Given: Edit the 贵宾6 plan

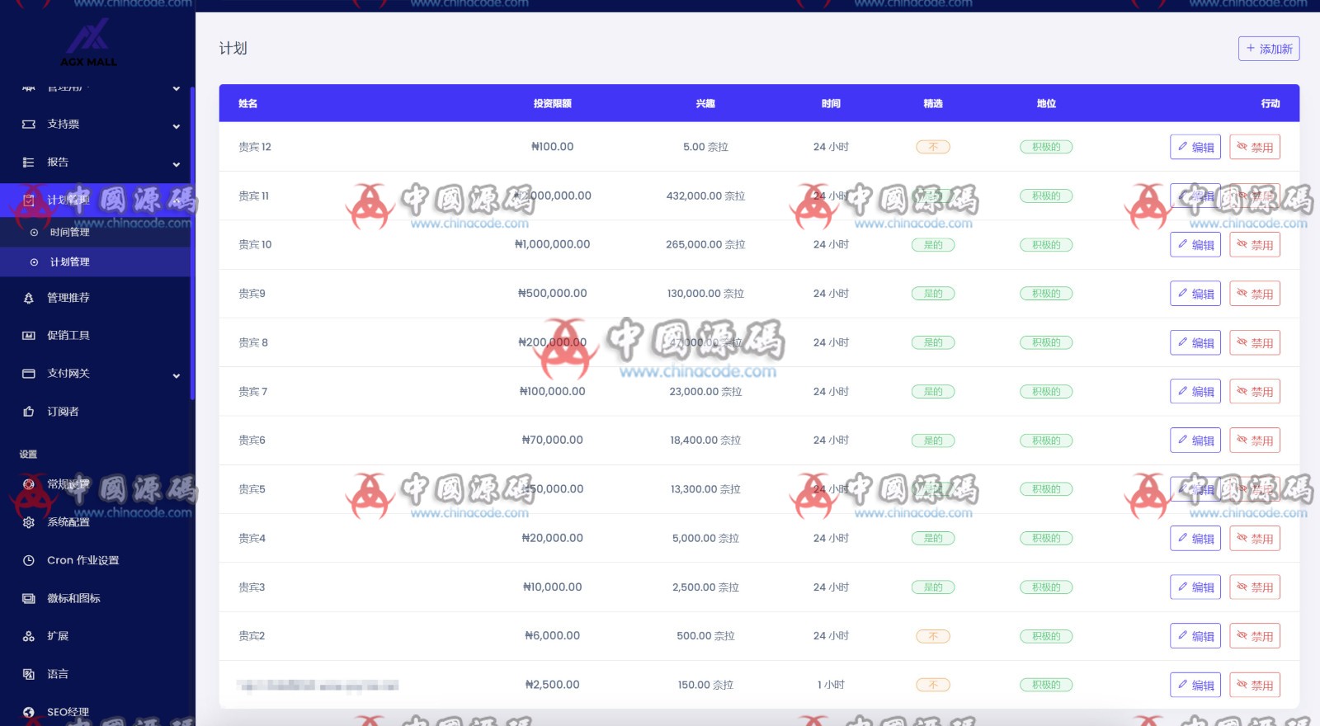Looking at the screenshot, I should 1195,441.
